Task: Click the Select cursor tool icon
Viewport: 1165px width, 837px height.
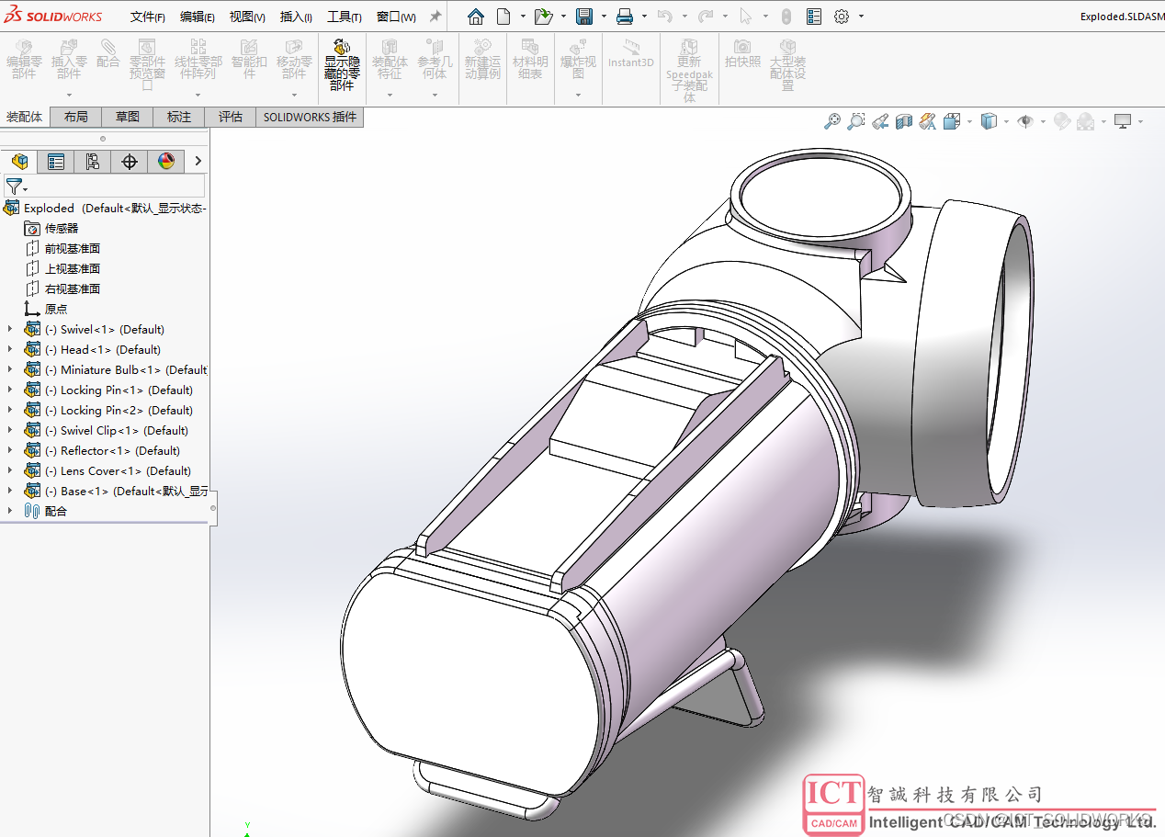Action: [745, 17]
